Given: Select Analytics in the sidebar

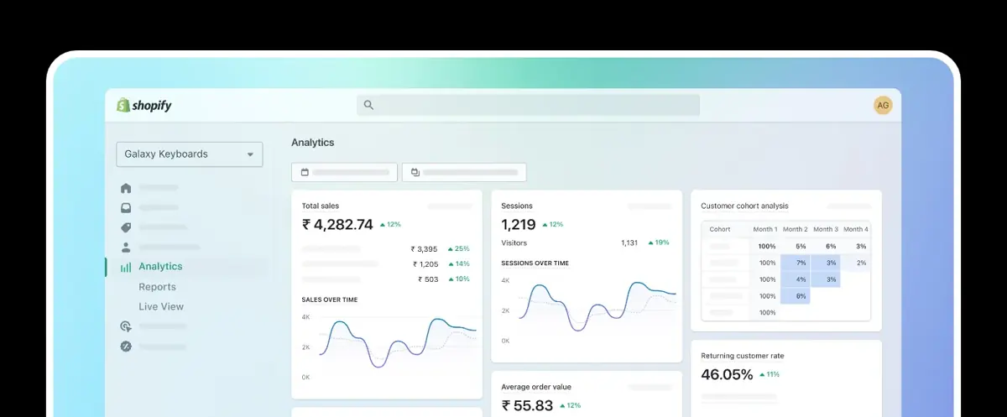Looking at the screenshot, I should (160, 267).
